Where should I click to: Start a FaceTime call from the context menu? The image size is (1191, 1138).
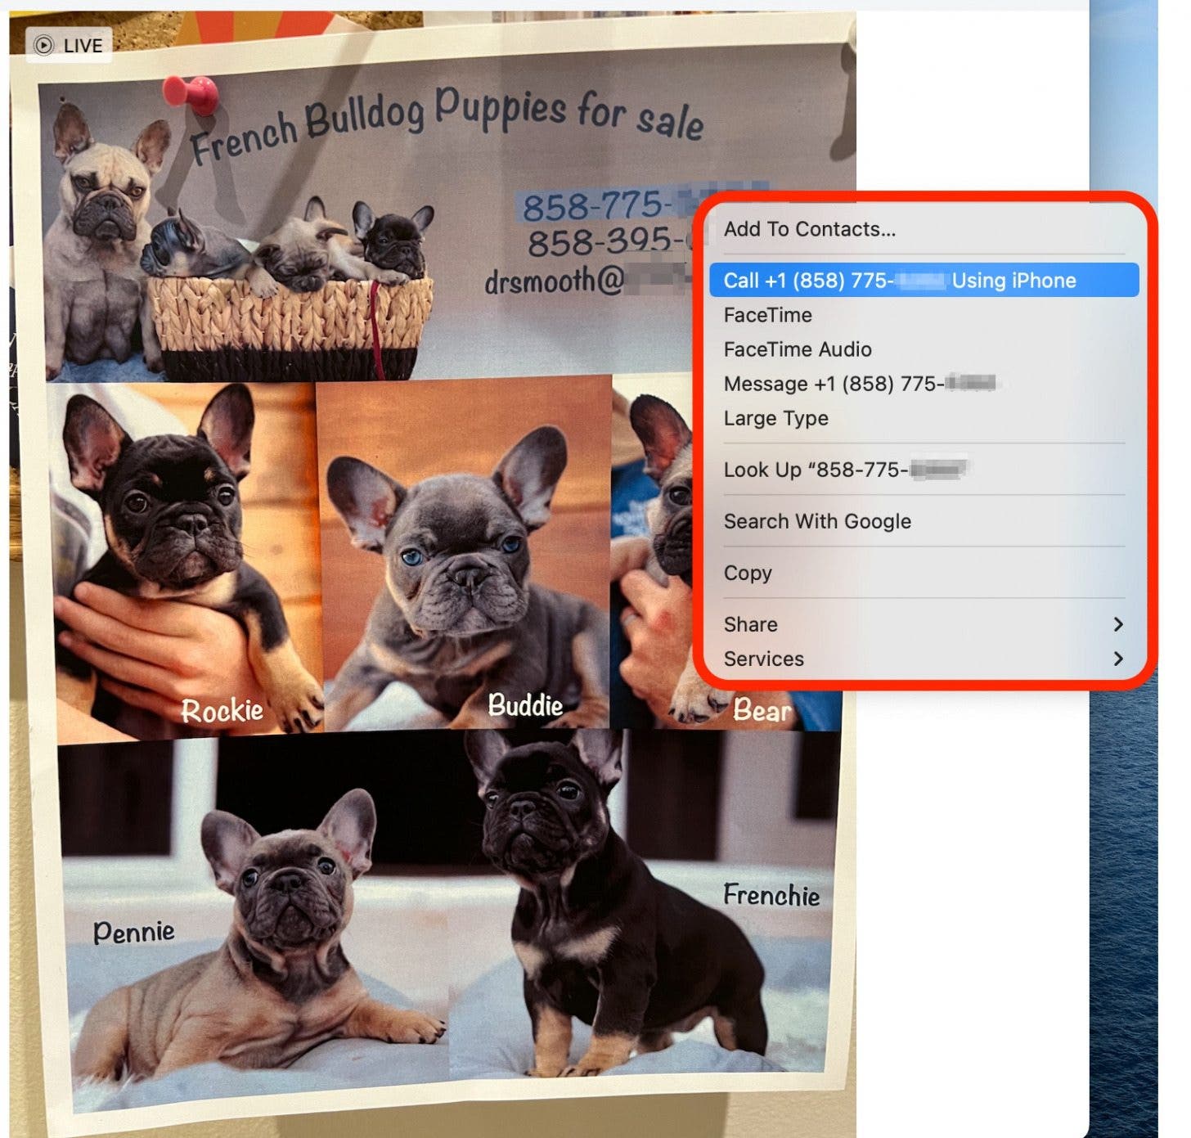coord(767,315)
